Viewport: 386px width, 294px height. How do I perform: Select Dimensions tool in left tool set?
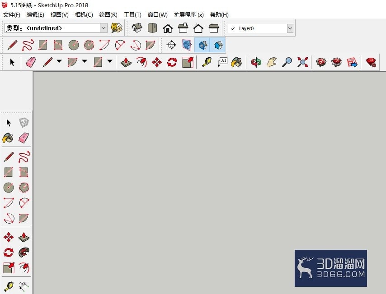[x=24, y=286]
